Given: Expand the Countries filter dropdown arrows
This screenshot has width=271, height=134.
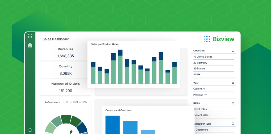Looking at the screenshot, I should click(x=233, y=51).
